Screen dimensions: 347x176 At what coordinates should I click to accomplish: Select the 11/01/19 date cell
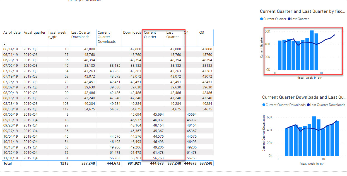point(10,158)
